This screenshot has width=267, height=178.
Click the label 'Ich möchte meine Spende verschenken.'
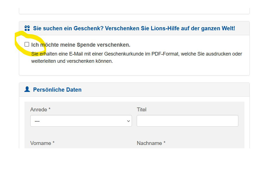tap(81, 45)
